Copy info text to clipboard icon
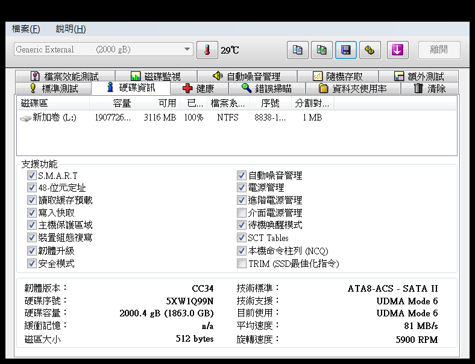 pos(297,50)
